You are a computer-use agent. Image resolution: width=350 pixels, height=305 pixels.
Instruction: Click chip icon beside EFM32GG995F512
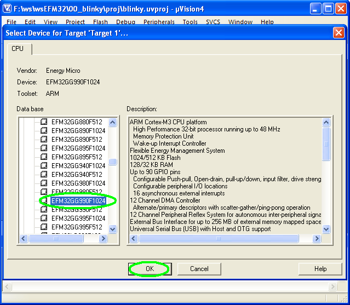(44, 227)
